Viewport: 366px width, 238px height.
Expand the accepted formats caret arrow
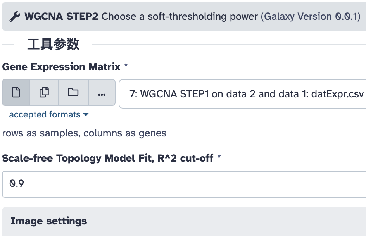(x=86, y=115)
